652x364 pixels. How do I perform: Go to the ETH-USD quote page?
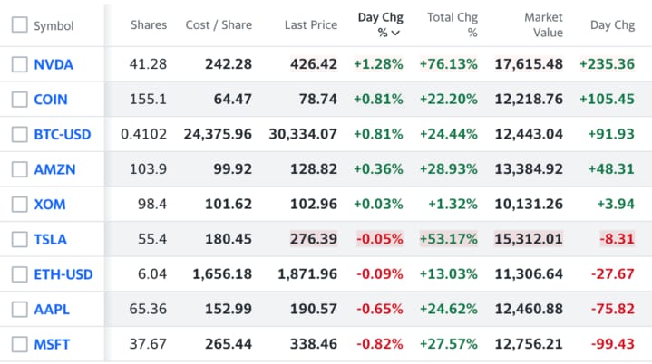[x=63, y=274]
